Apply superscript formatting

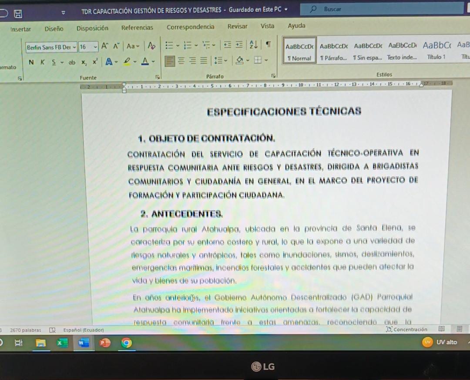94,62
